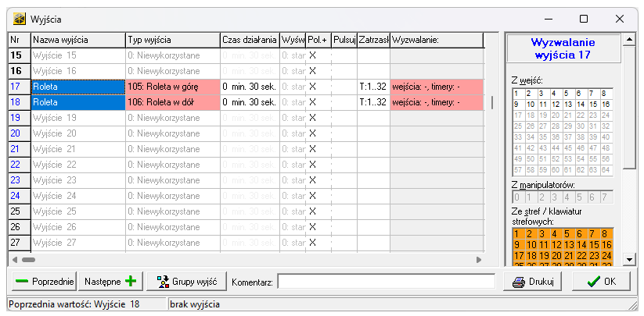Image resolution: width=644 pixels, height=316 pixels.
Task: Click the 'Typ wyjścia' column header
Action: click(x=172, y=40)
